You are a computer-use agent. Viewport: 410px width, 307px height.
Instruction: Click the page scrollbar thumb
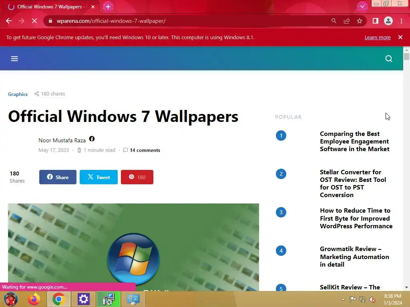click(x=406, y=56)
